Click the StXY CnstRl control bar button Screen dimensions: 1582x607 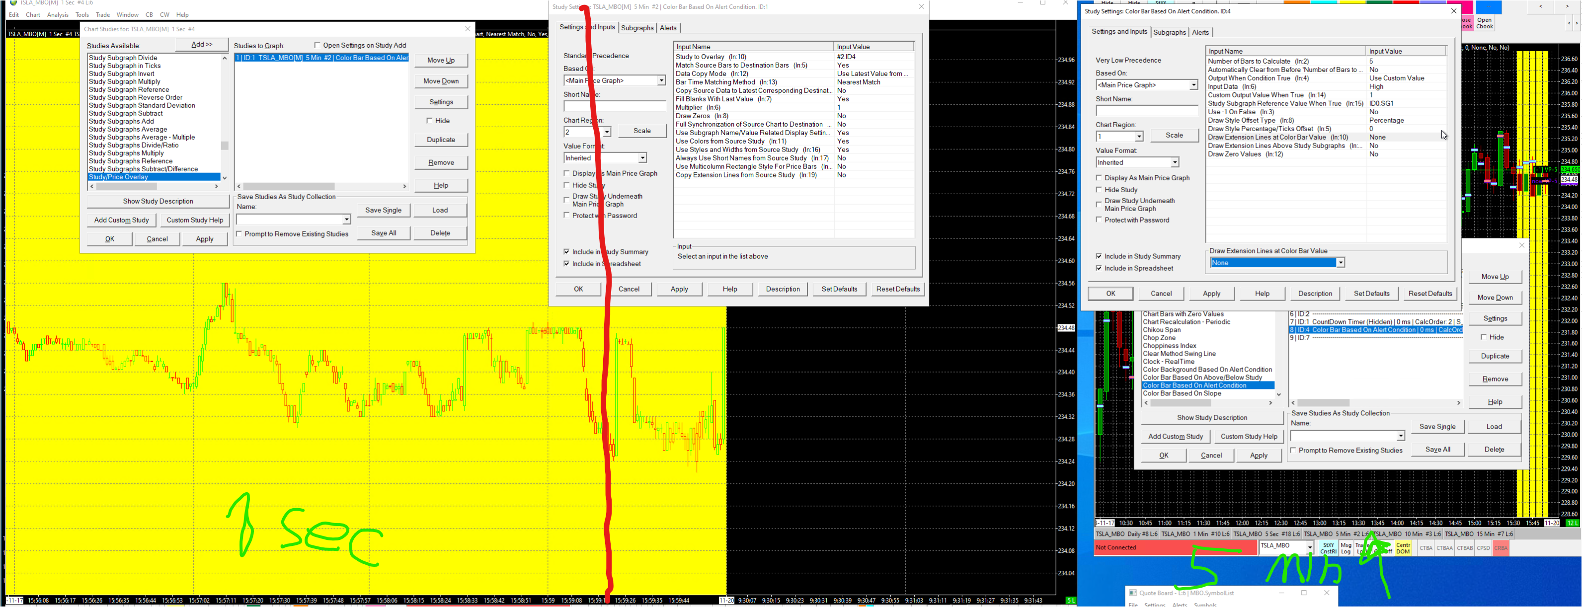[1329, 548]
